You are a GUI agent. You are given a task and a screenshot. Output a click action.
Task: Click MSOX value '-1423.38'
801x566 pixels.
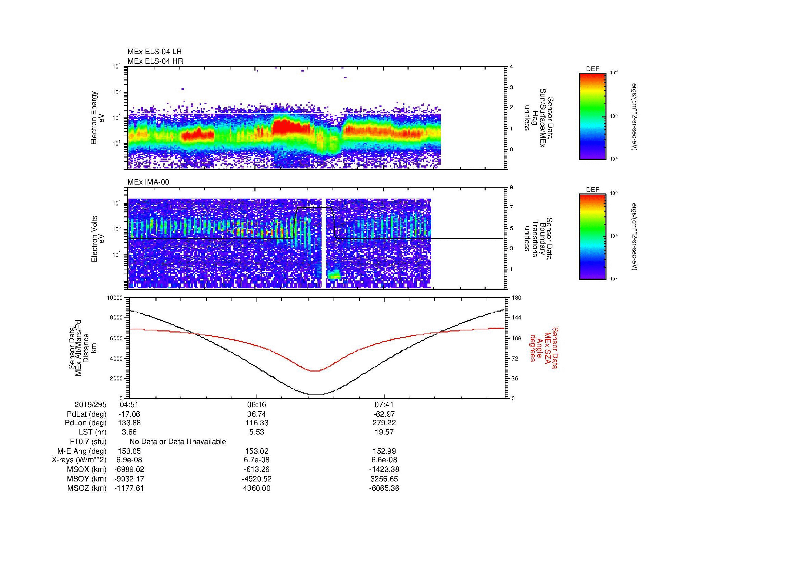click(x=384, y=469)
